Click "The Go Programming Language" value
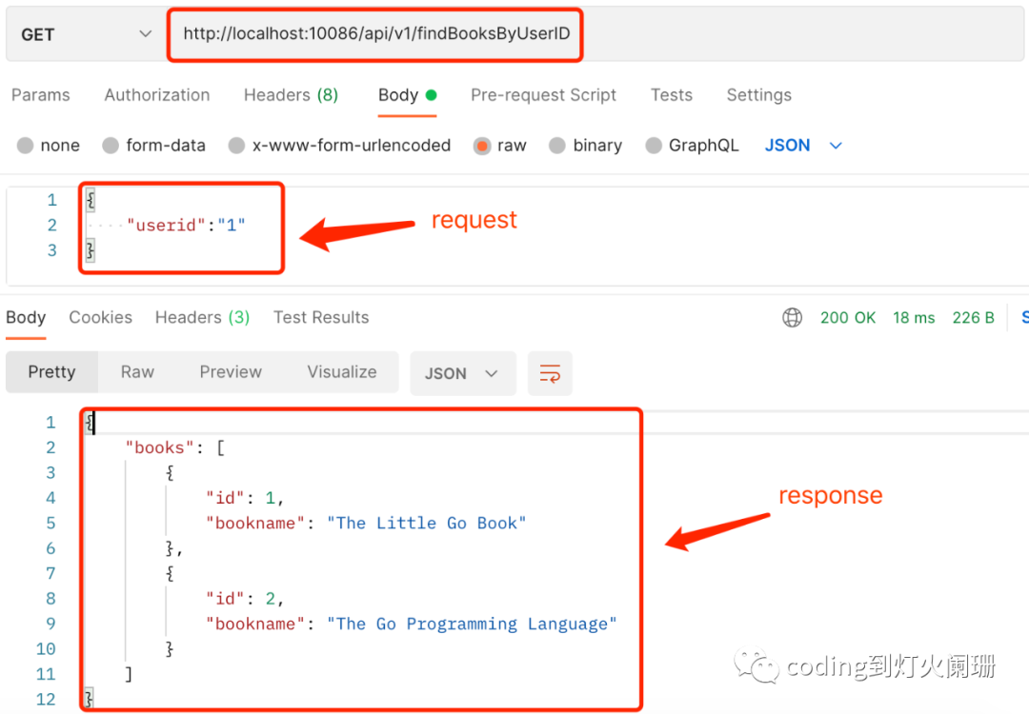The height and width of the screenshot is (714, 1029). 472,625
